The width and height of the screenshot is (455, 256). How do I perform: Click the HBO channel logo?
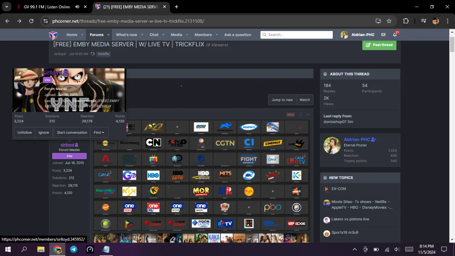(153, 175)
